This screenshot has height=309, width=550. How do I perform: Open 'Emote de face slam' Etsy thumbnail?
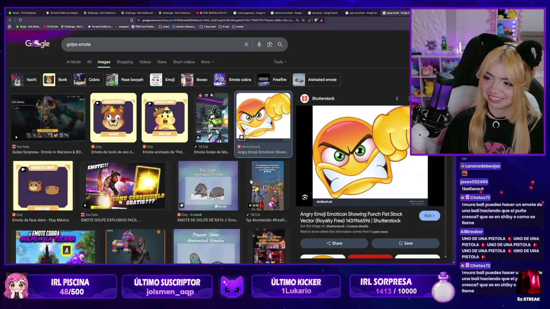[43, 185]
